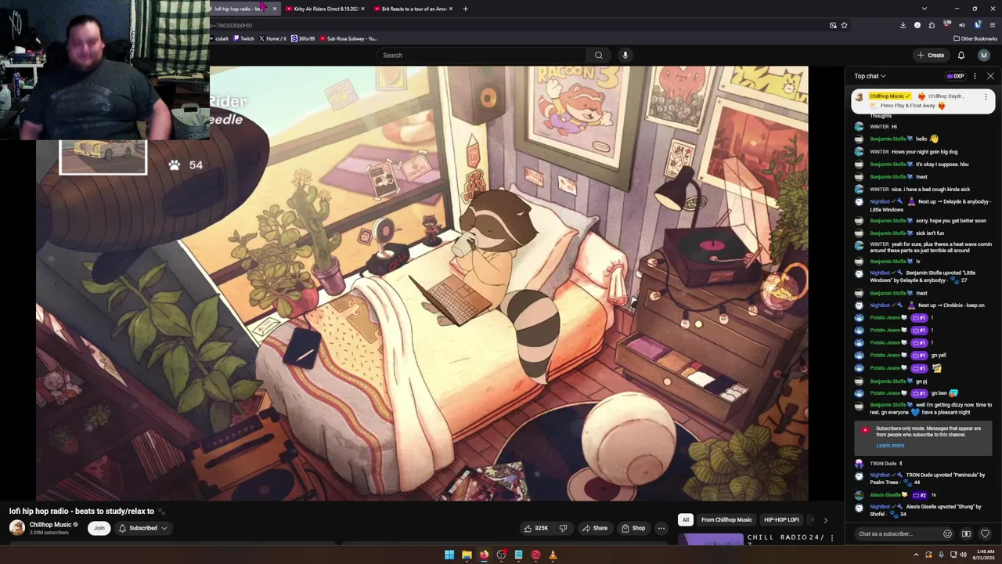1002x564 pixels.
Task: Click Learn more in subscribers-only notice
Action: [890, 445]
